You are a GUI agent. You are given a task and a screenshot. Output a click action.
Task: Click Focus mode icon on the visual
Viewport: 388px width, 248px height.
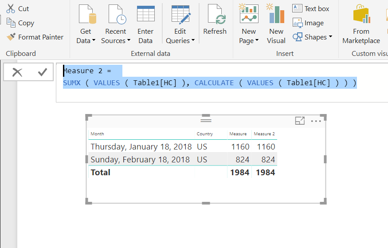coord(300,121)
